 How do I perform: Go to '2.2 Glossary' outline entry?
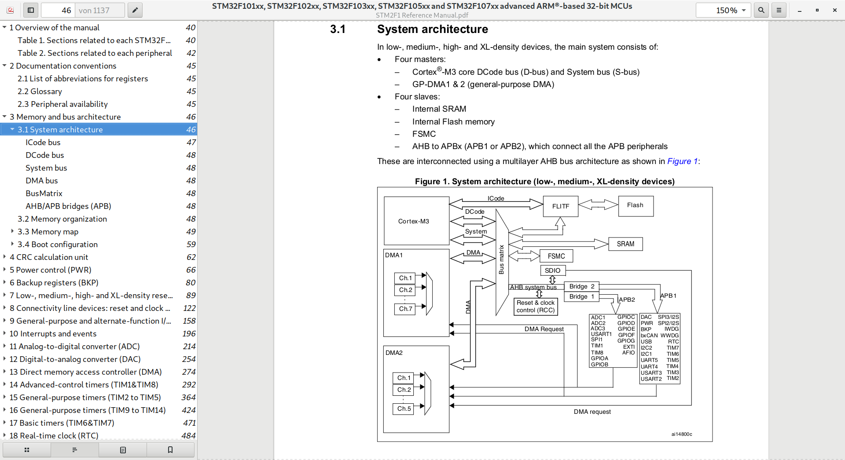[x=99, y=91]
